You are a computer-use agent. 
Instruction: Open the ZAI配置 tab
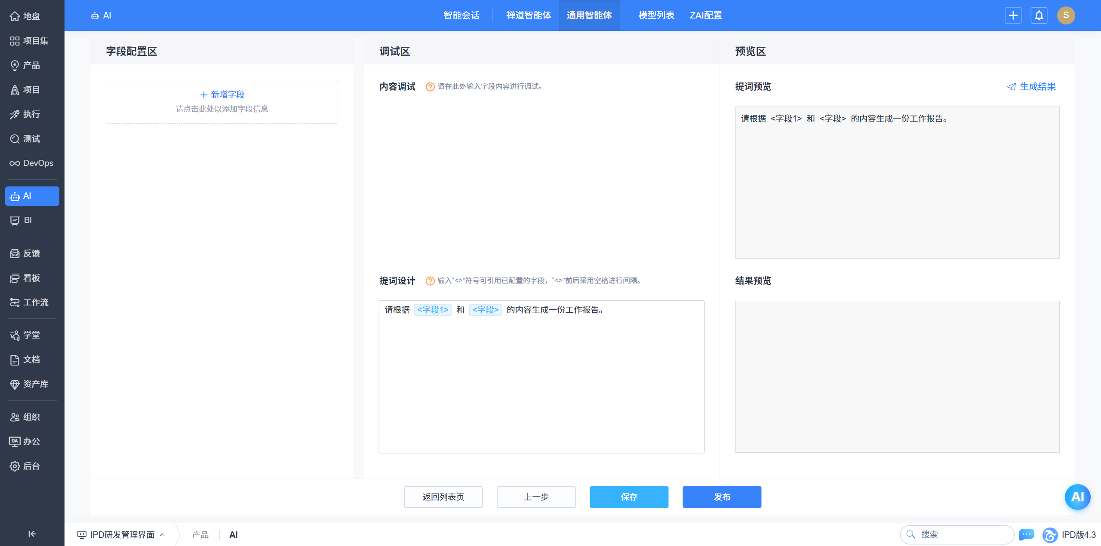[705, 15]
